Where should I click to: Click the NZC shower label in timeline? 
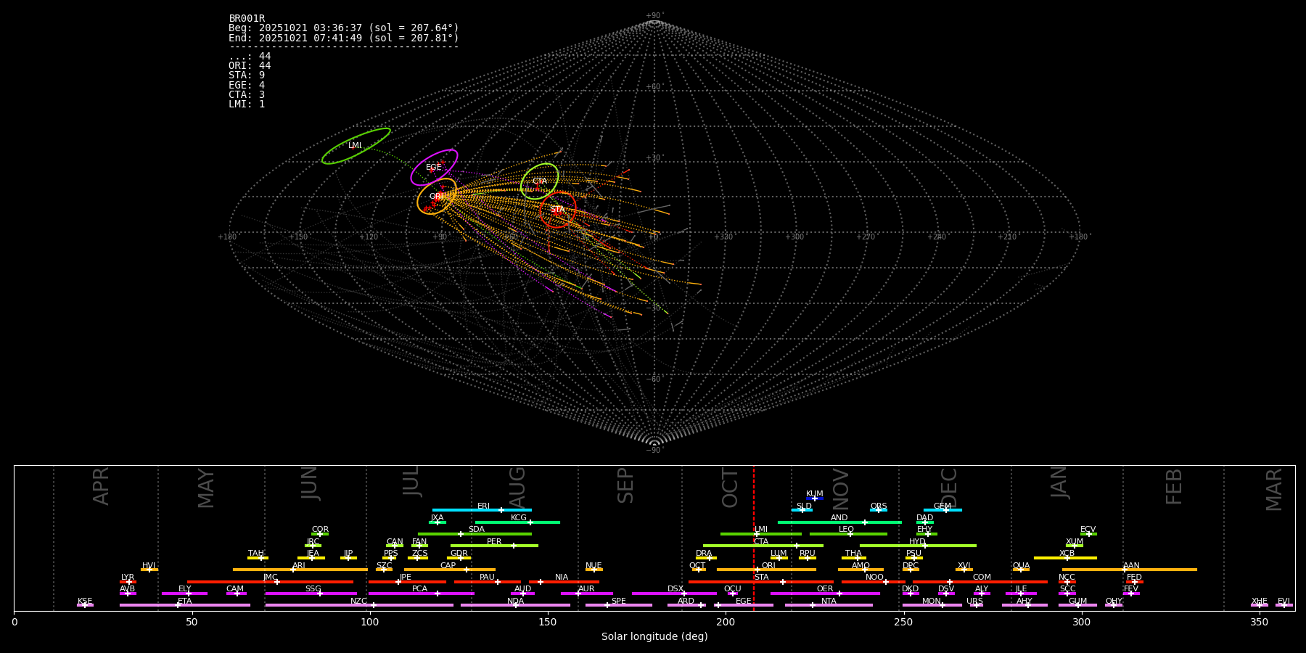point(359,601)
